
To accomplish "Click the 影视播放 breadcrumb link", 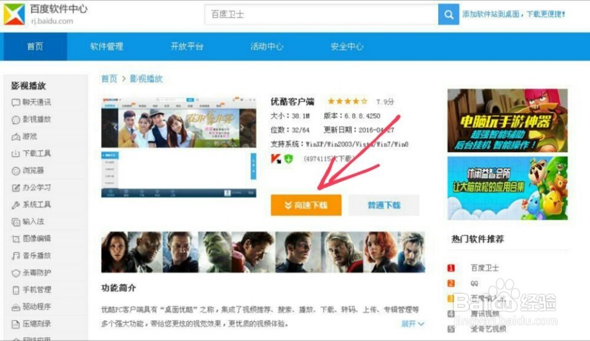I will click(146, 79).
